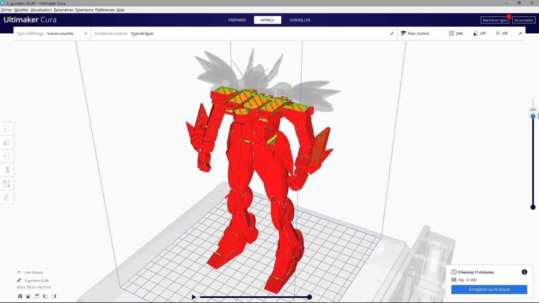Open the Aide menu
The width and height of the screenshot is (539, 303).
(x=121, y=10)
